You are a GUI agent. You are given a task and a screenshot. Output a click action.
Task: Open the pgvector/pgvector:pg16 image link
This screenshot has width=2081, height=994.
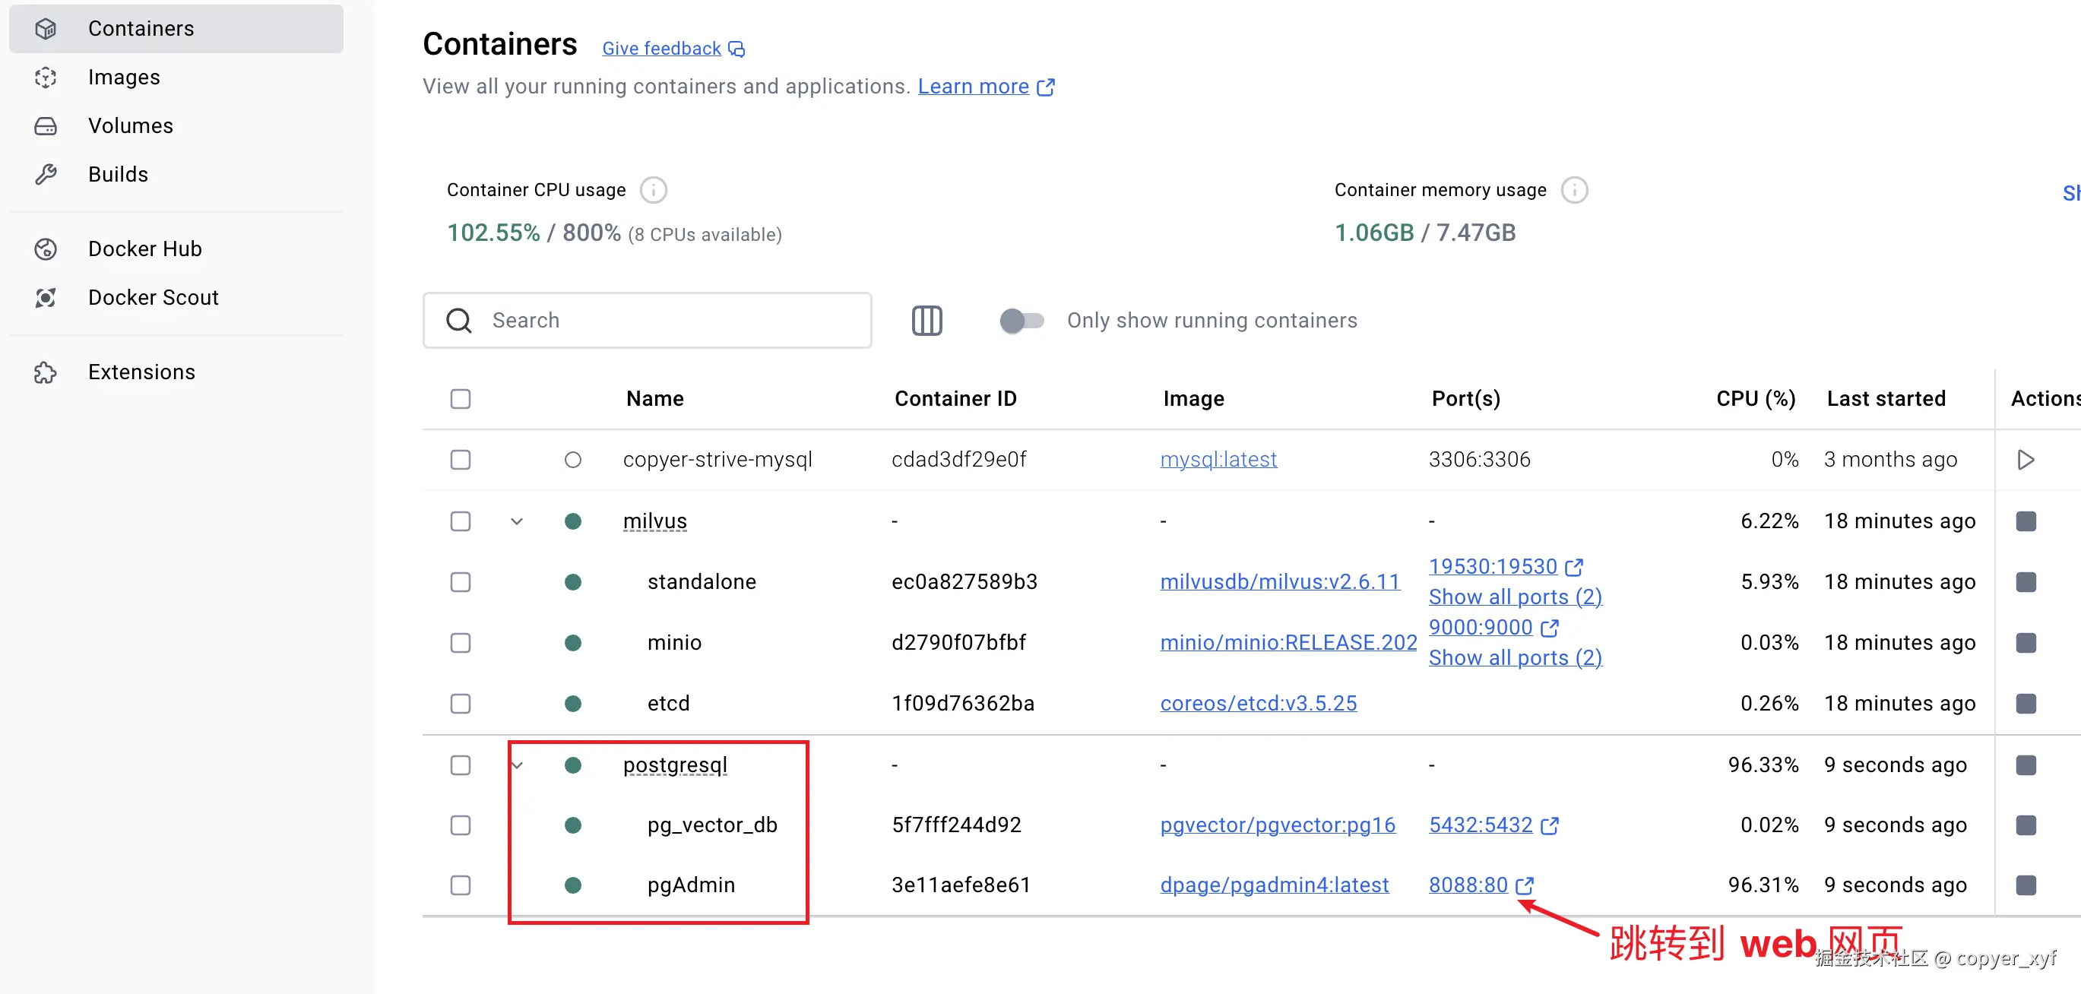pos(1277,825)
